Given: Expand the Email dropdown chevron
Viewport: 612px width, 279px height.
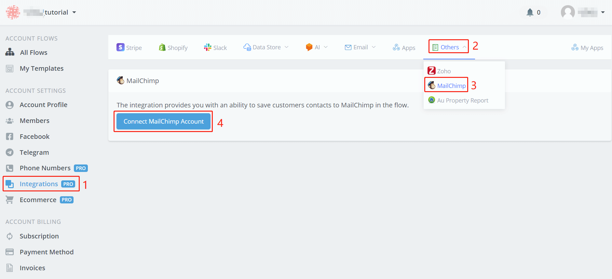Looking at the screenshot, I should [374, 47].
